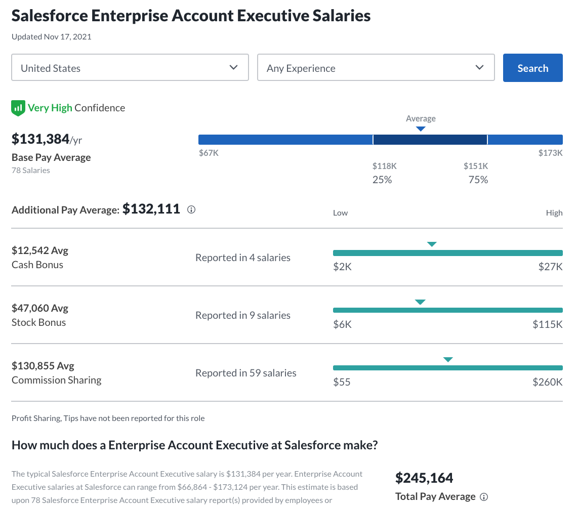The height and width of the screenshot is (506, 577).
Task: Click the info icon next to Total Pay Average
Action: point(484,497)
